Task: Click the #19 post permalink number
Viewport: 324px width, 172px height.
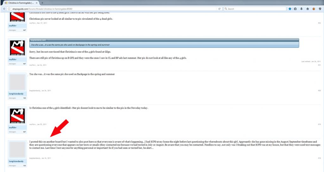Action: [x=319, y=124]
